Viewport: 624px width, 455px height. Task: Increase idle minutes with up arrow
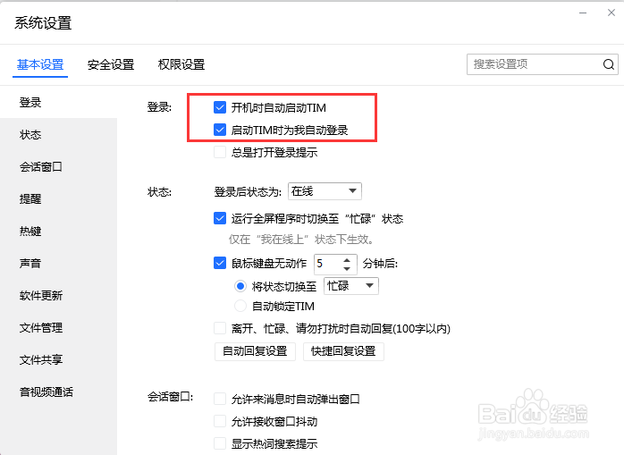347,259
